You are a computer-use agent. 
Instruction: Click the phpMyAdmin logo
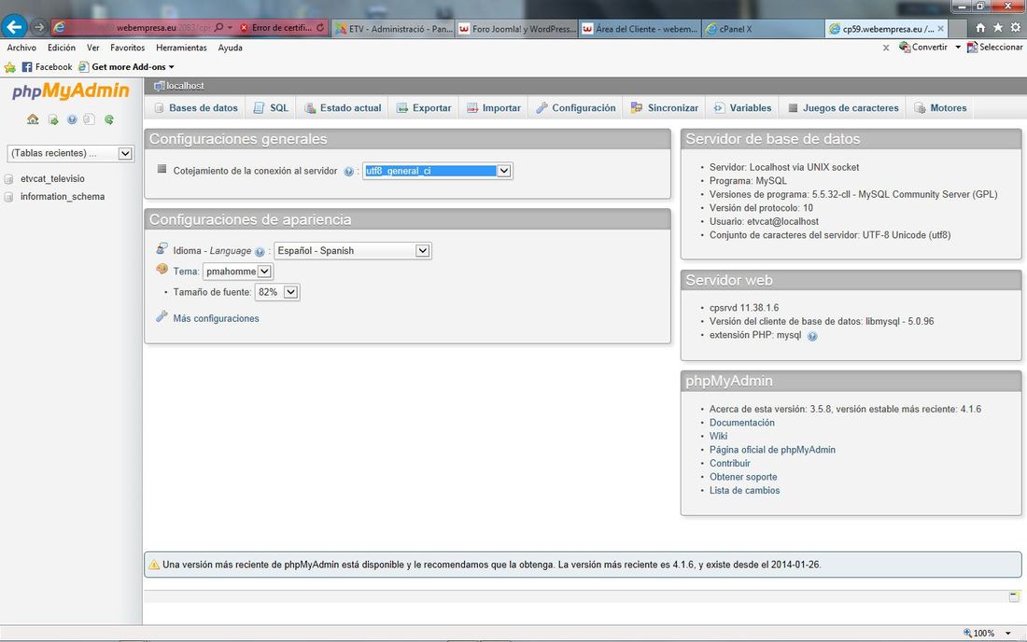(71, 91)
